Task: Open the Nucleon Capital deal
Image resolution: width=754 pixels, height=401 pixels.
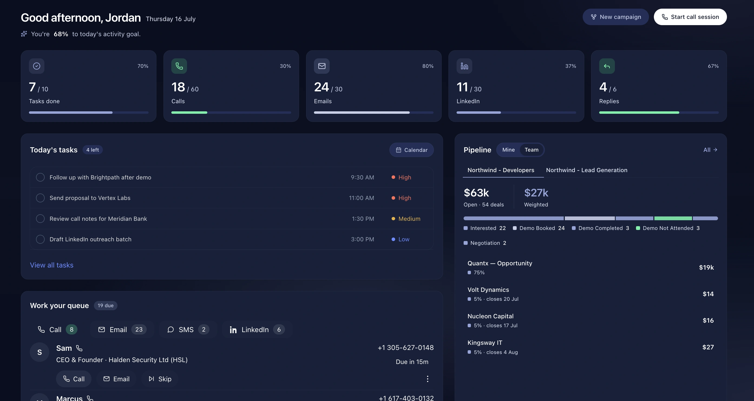Action: 591,321
